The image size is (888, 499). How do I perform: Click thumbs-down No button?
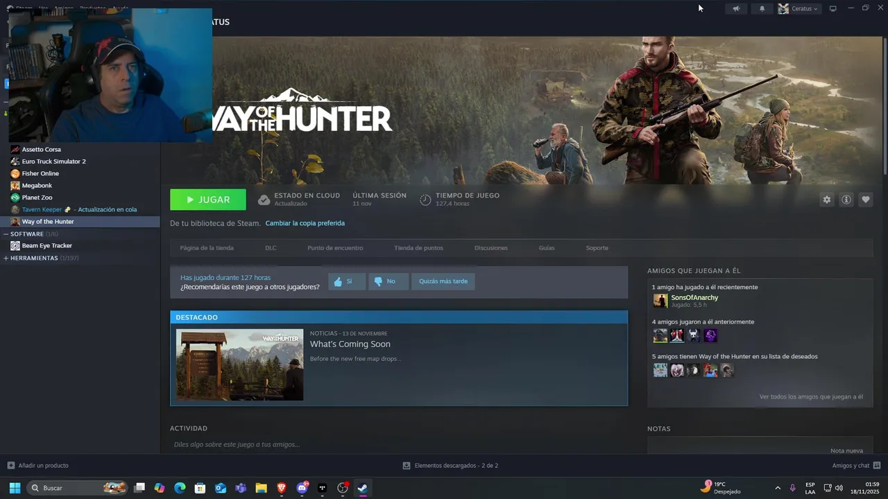pos(388,281)
